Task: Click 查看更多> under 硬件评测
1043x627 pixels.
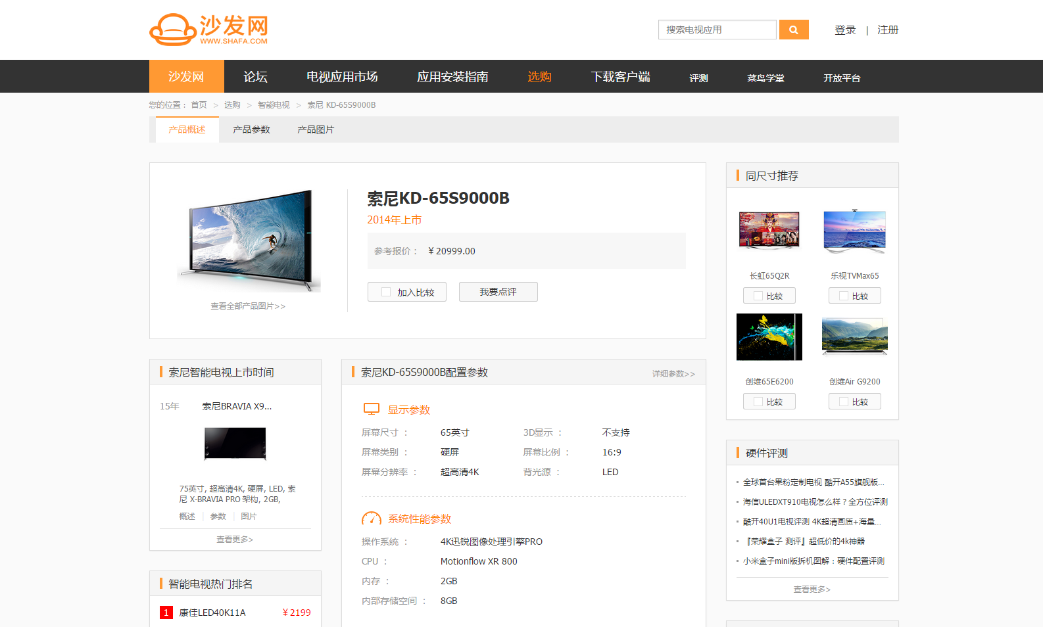Action: (812, 590)
